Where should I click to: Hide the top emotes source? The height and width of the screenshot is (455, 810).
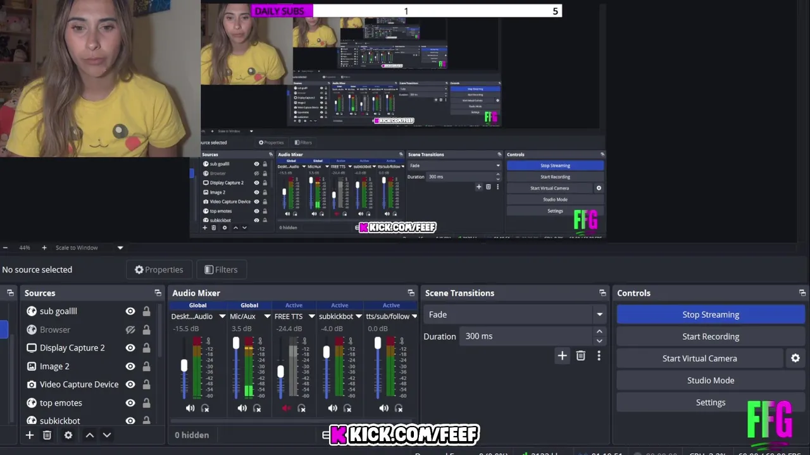click(130, 403)
